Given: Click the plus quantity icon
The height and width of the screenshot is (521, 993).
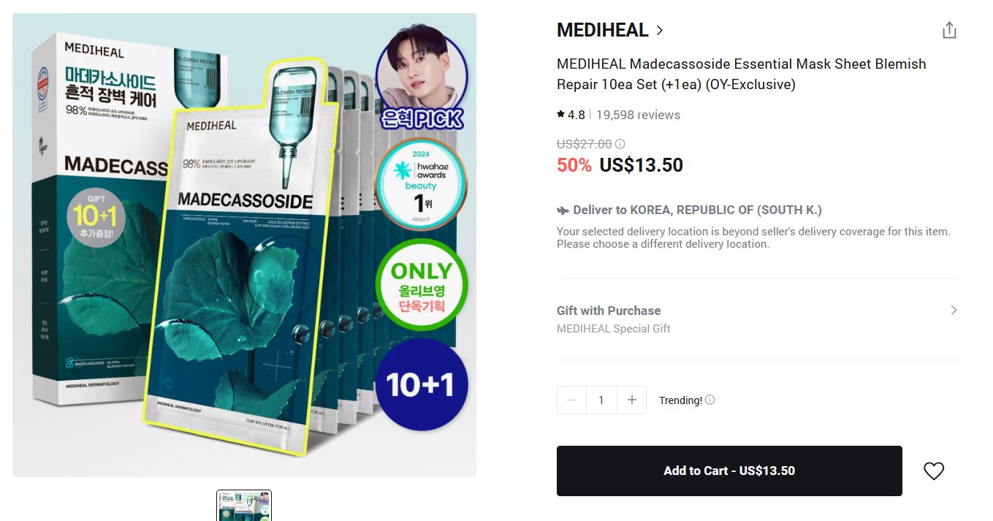Looking at the screenshot, I should [631, 400].
